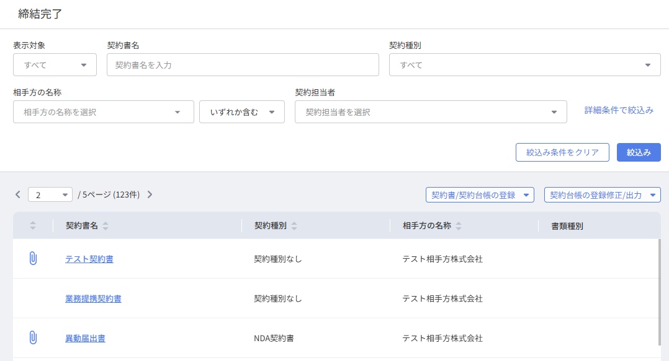The width and height of the screenshot is (669, 361).
Task: Select the page number dropdown showing 2
Action: [x=50, y=195]
